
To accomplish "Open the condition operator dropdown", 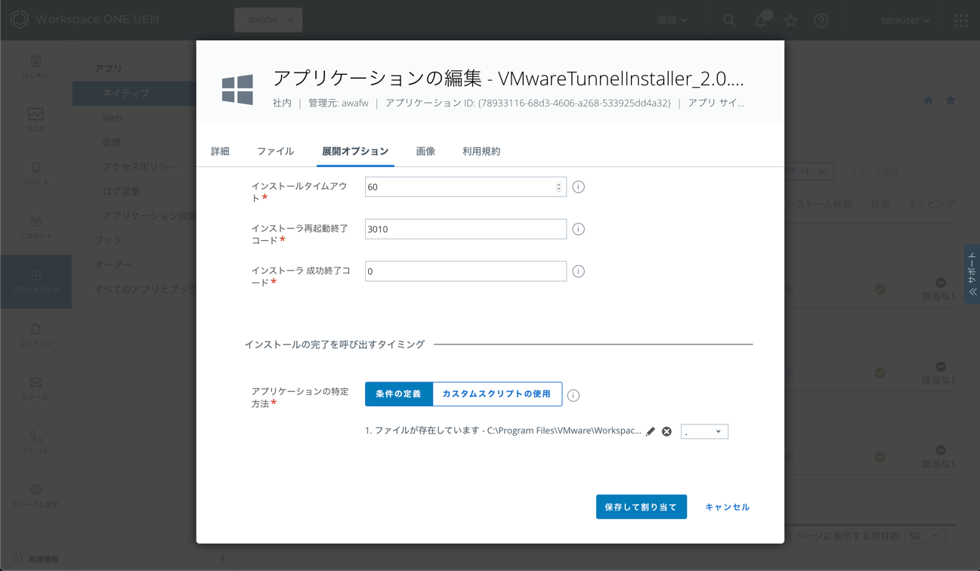I will (x=704, y=431).
